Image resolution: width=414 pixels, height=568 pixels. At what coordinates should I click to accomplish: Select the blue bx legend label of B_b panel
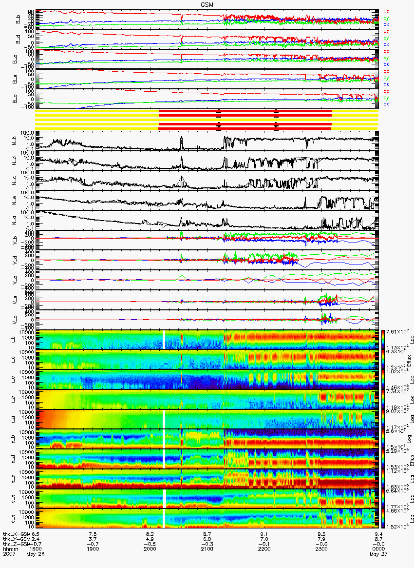(x=386, y=24)
